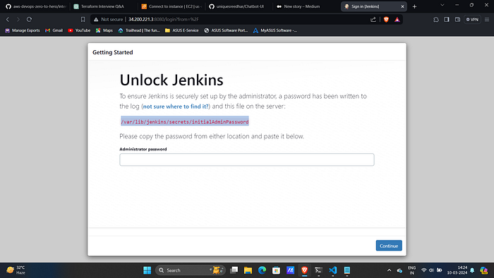The height and width of the screenshot is (278, 494).
Task: Click the taskbar Search box
Action: pos(191,270)
